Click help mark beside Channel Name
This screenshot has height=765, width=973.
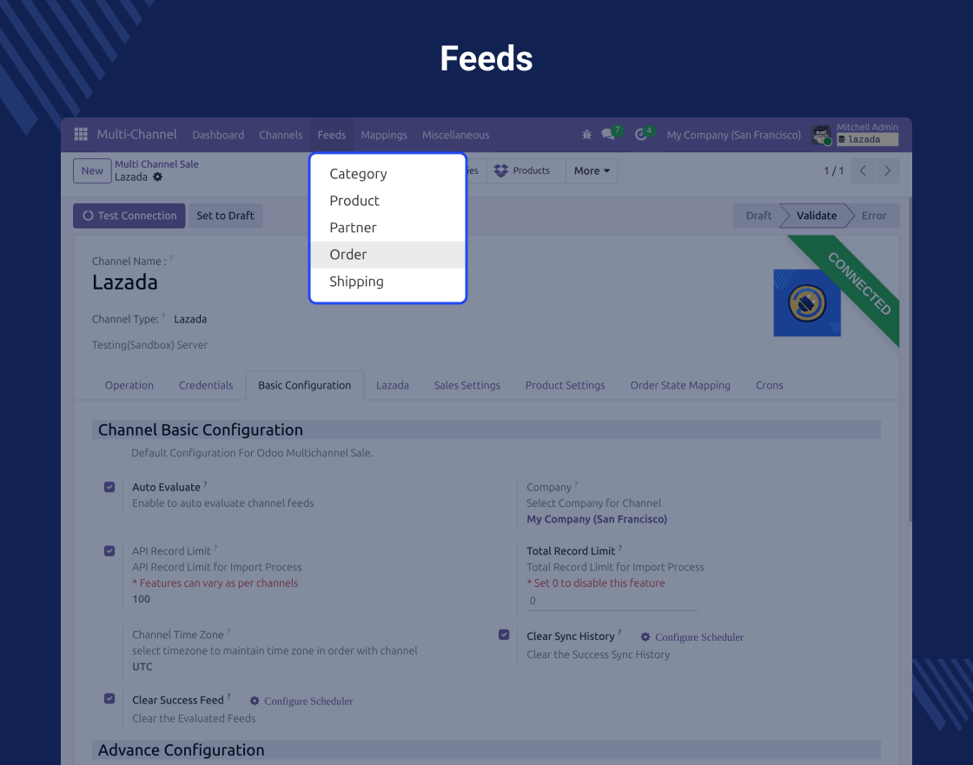(171, 258)
